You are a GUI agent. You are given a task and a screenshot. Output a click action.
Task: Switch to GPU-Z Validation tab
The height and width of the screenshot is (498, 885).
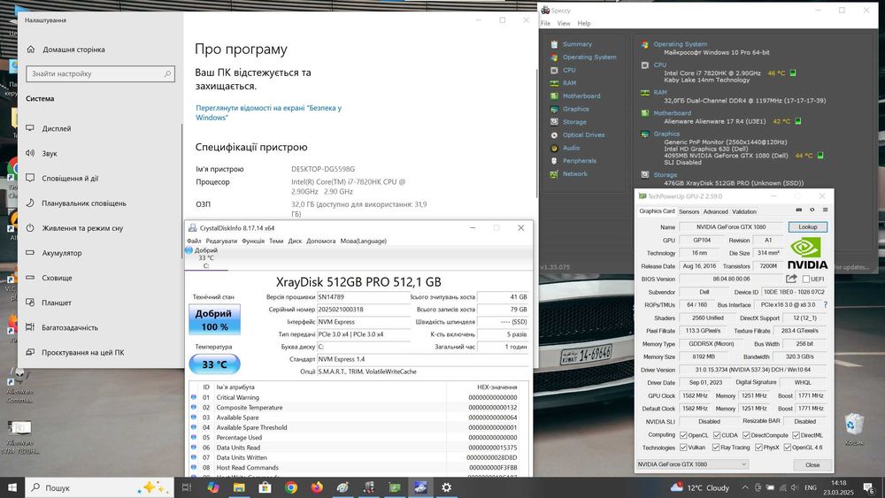coord(744,211)
